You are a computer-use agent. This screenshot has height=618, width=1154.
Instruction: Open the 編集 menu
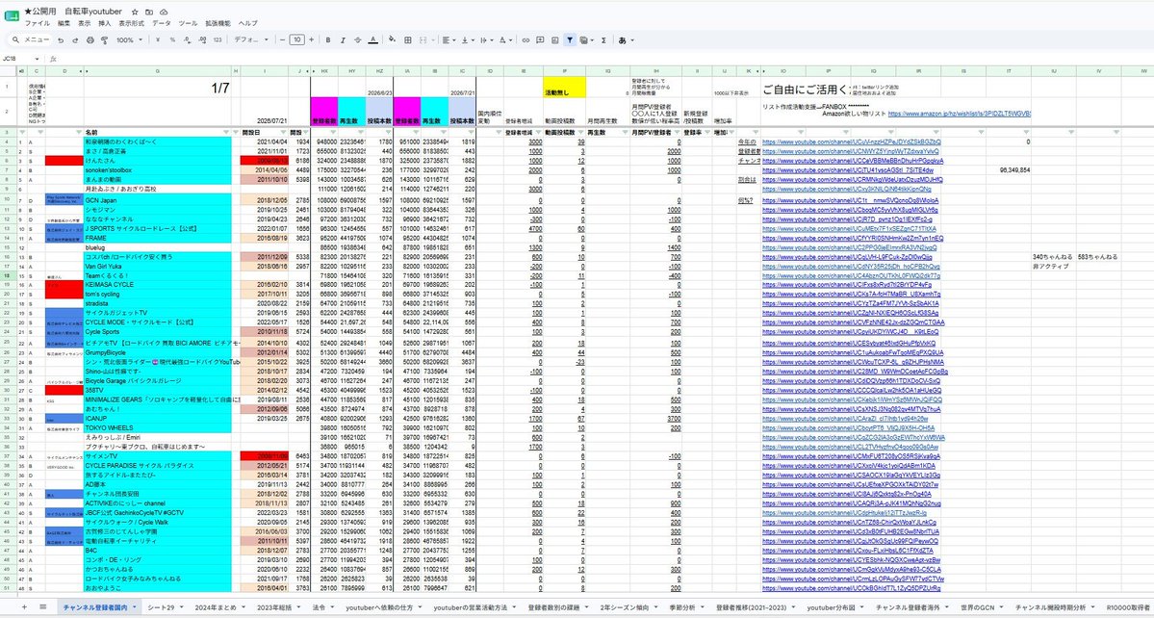point(64,23)
